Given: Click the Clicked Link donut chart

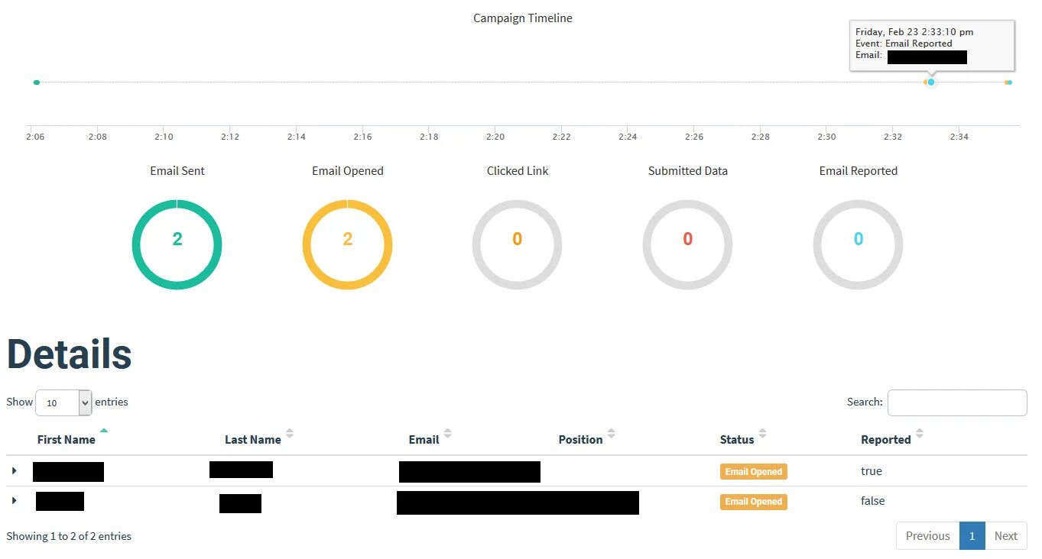Looking at the screenshot, I should tap(517, 244).
